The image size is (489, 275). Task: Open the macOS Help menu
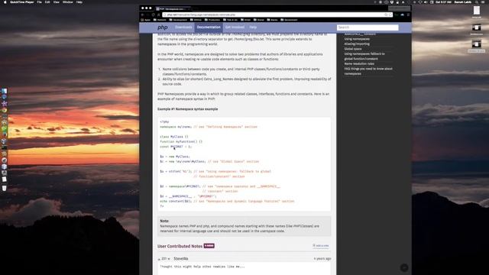[x=79, y=2]
